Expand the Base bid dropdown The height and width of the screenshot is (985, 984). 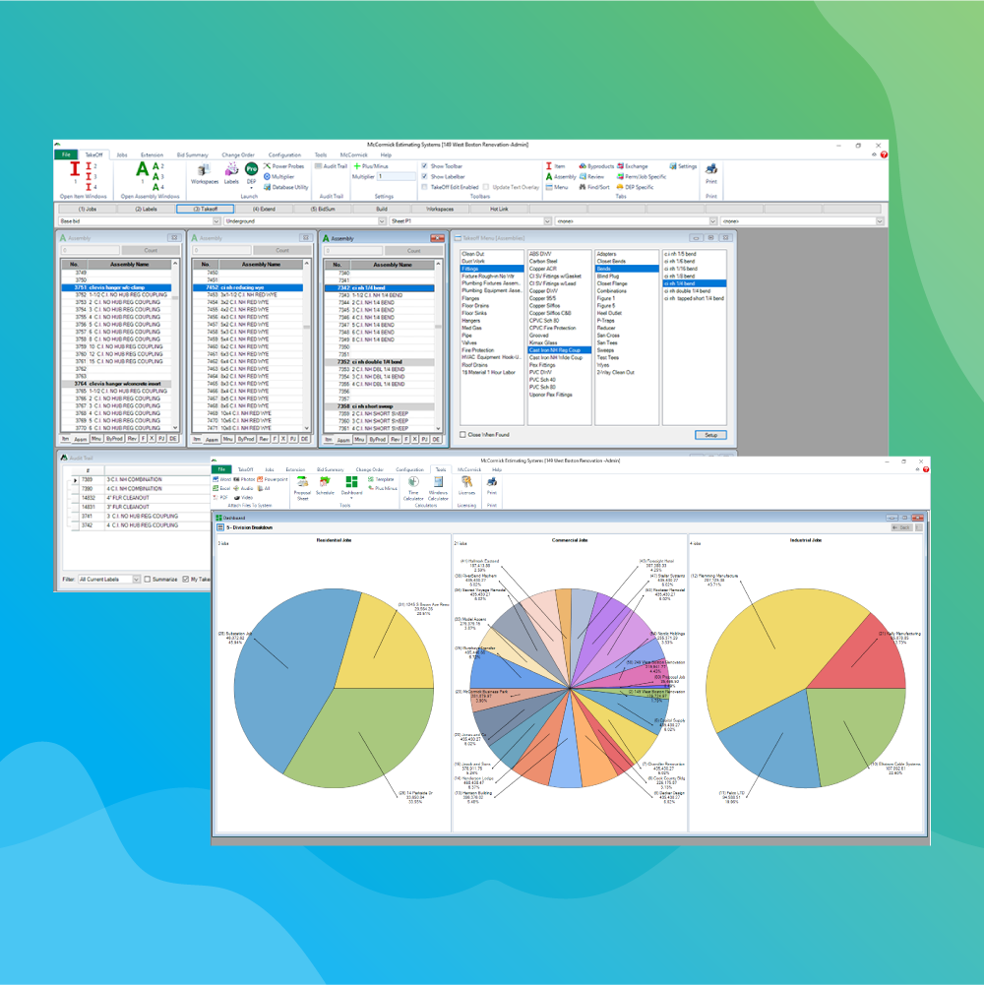[215, 221]
